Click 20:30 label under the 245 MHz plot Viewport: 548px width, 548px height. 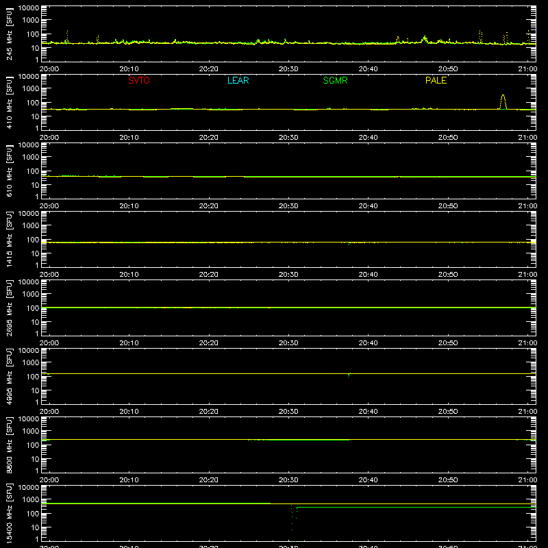point(288,69)
